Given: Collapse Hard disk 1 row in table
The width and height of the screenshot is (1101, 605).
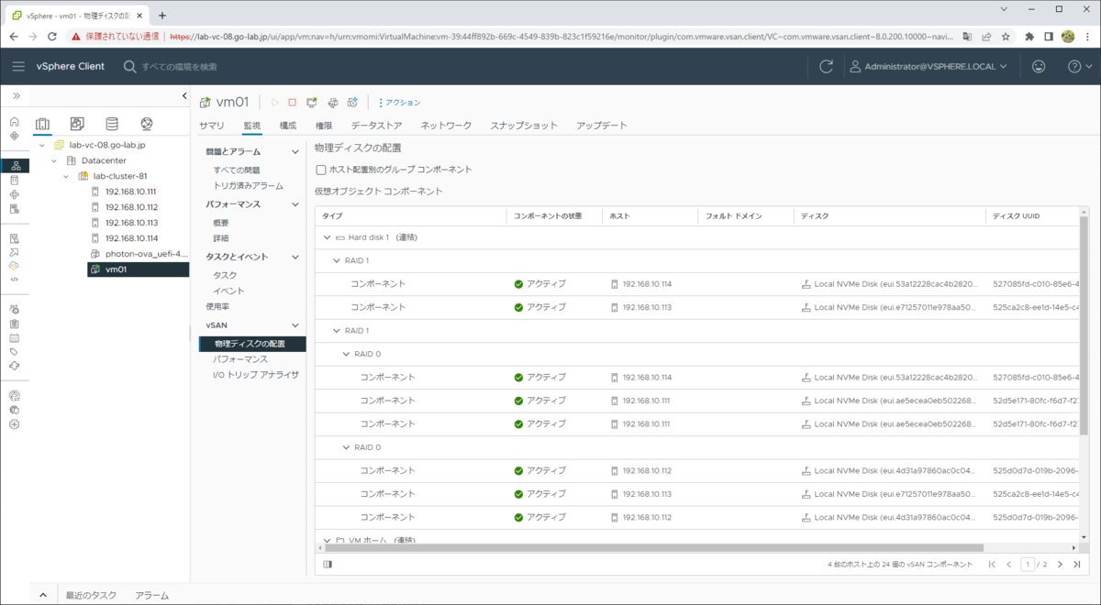Looking at the screenshot, I should click(x=328, y=237).
